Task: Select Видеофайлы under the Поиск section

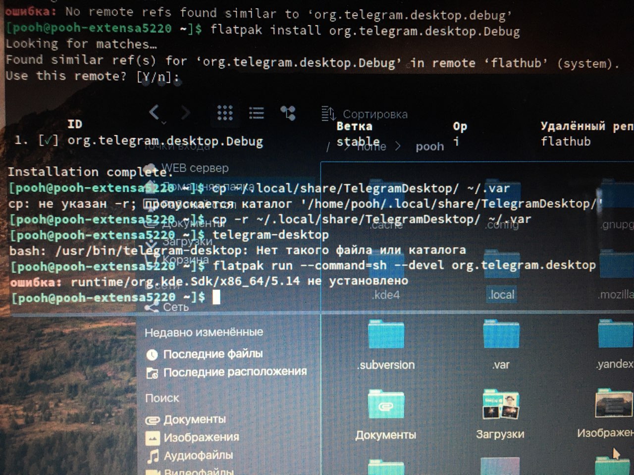Action: [x=190, y=471]
